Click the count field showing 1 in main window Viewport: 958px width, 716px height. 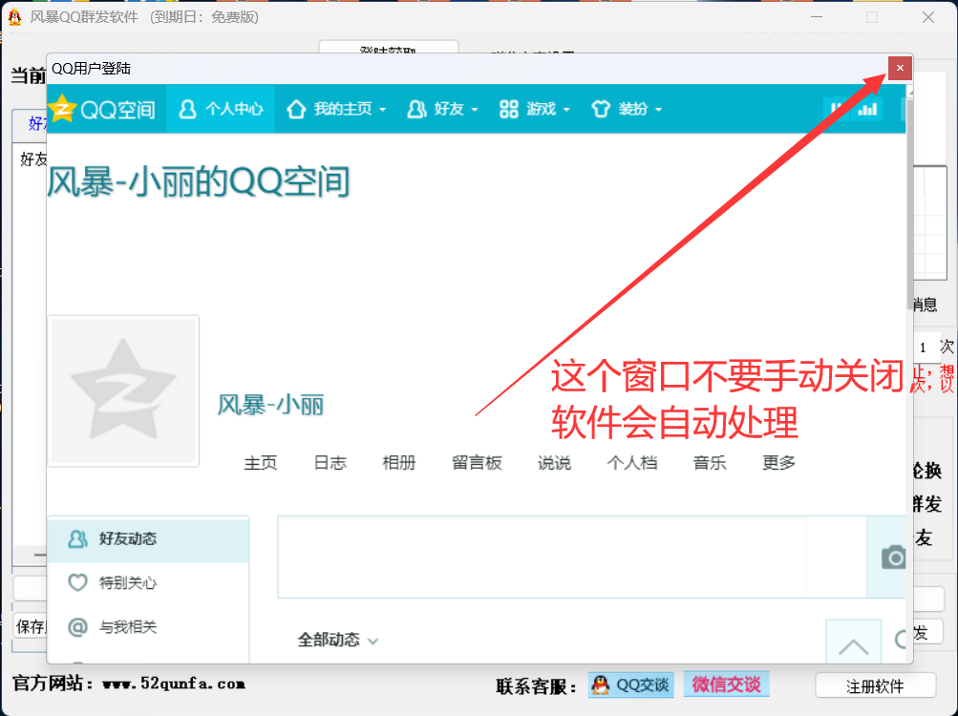(x=925, y=347)
